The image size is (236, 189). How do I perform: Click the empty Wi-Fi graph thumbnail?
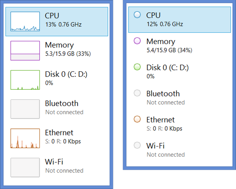(25, 167)
